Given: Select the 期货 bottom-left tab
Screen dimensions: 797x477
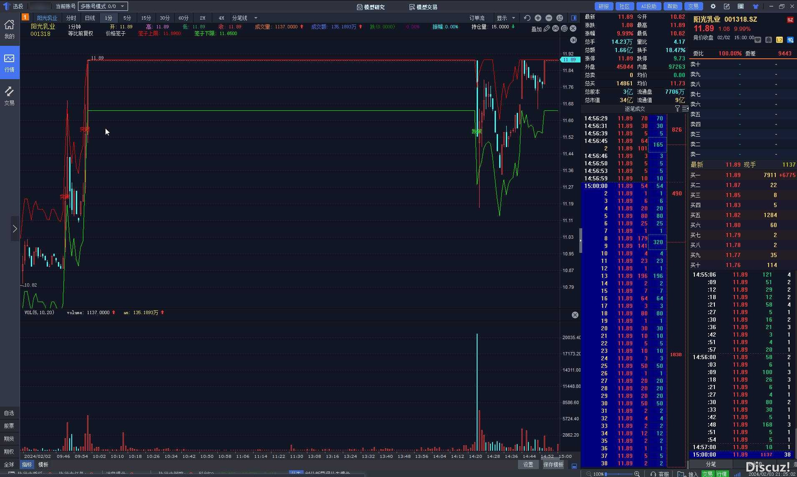Looking at the screenshot, I should pyautogui.click(x=9, y=439).
